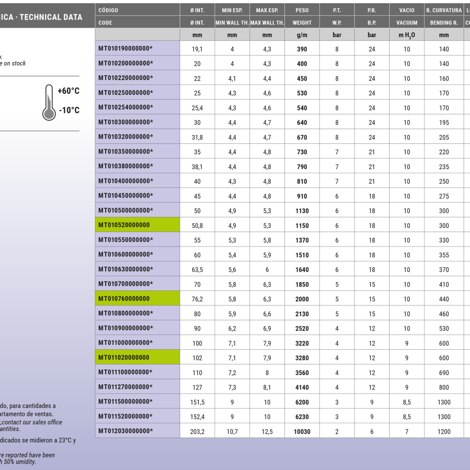Click the R. CURVATURA column header
The width and height of the screenshot is (470, 470).
444,10
